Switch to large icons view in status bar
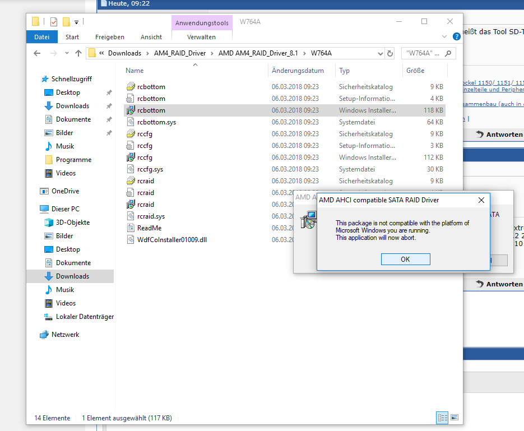 click(x=454, y=418)
